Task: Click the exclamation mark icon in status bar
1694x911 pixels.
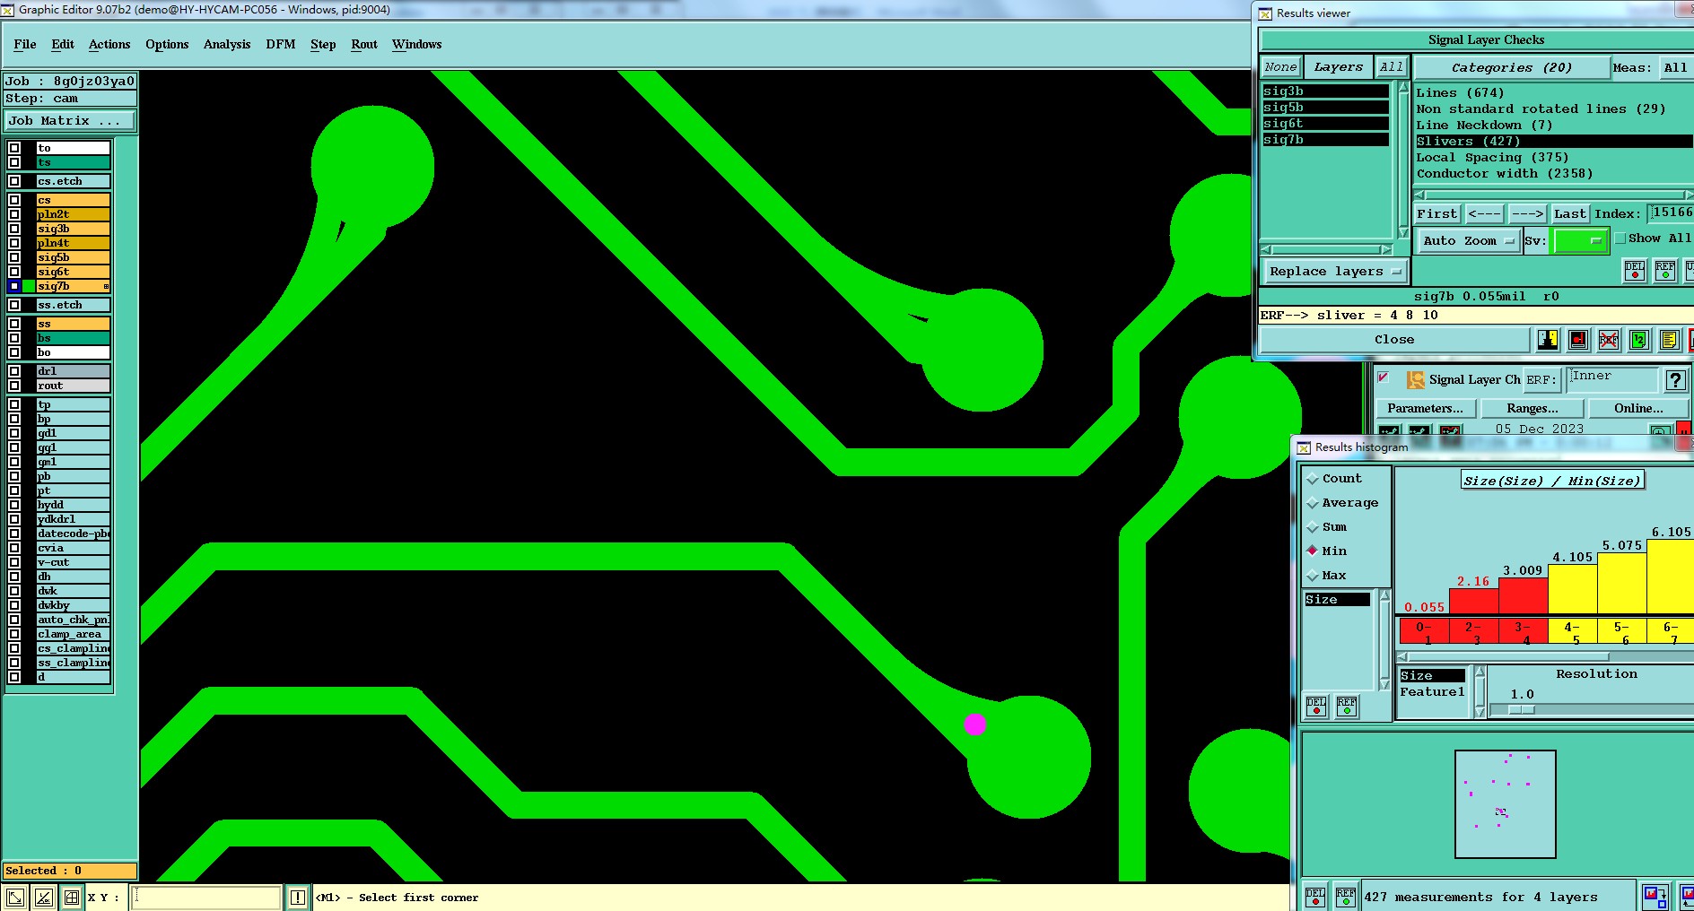Action: tap(298, 897)
